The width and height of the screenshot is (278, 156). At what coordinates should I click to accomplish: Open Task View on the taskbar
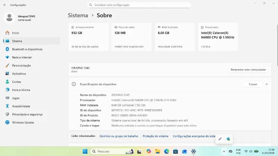pos(139,151)
